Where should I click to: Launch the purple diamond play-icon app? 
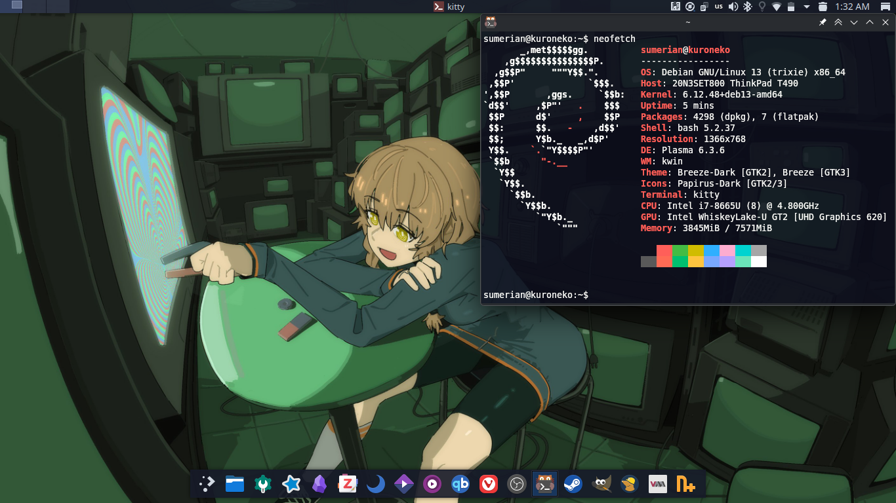point(403,484)
